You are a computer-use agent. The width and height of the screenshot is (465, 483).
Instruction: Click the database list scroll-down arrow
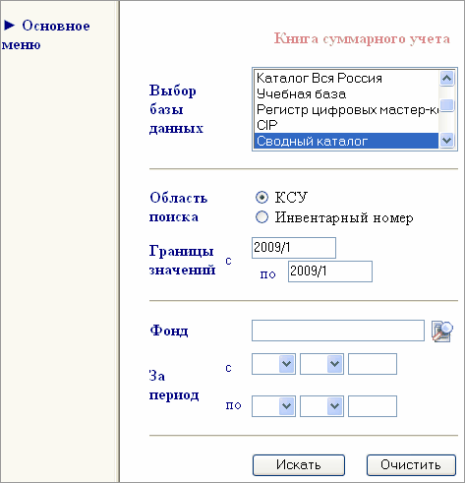pyautogui.click(x=446, y=141)
